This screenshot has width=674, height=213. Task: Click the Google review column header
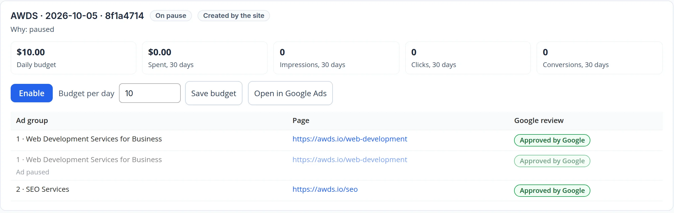(x=539, y=120)
